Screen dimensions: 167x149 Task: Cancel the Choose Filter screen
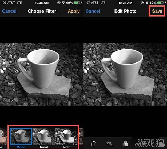tap(9, 11)
